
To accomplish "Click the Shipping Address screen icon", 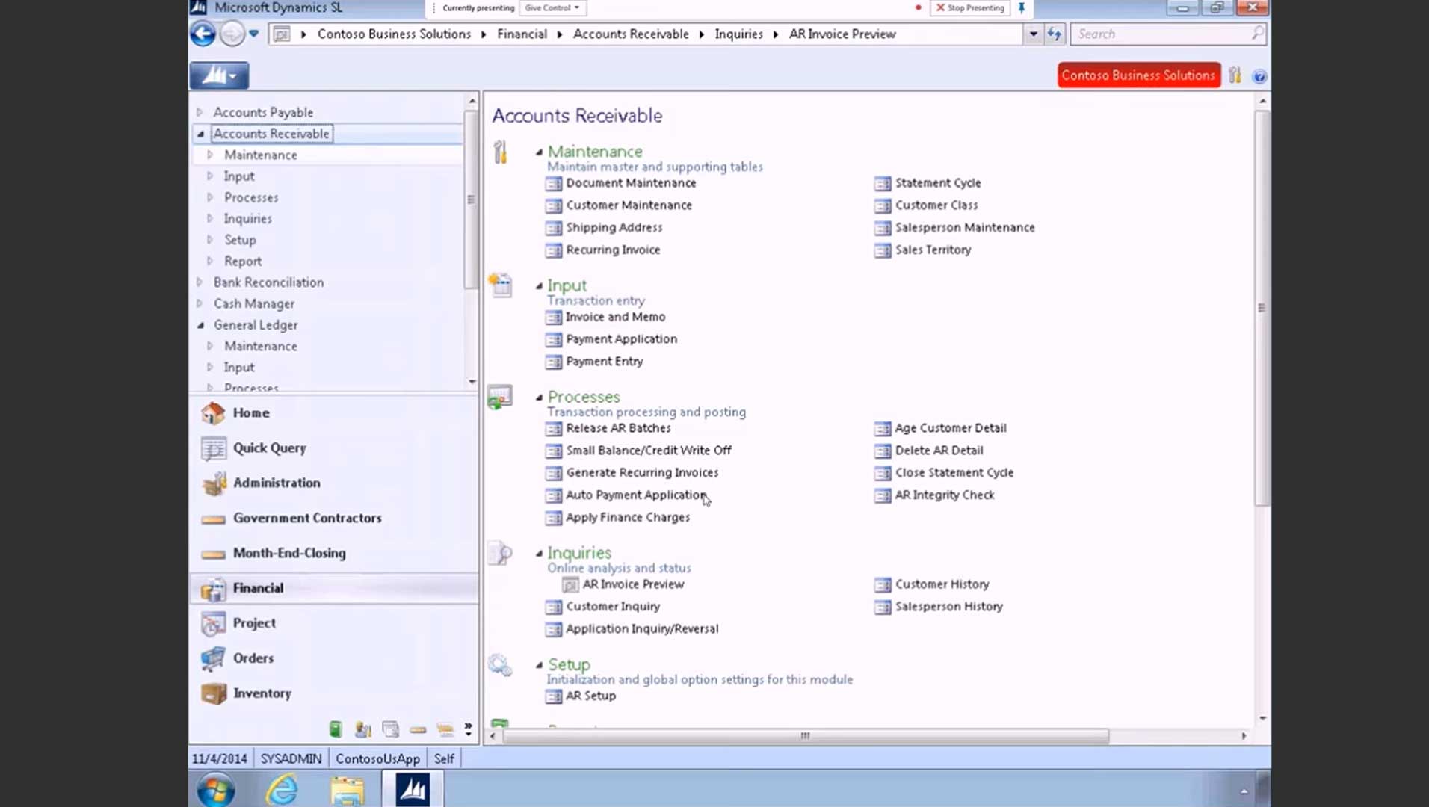I will point(553,228).
